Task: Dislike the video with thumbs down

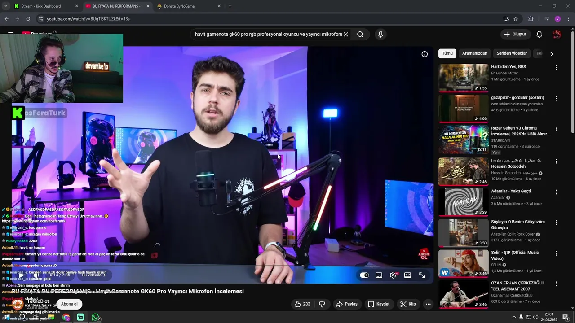Action: [x=322, y=304]
